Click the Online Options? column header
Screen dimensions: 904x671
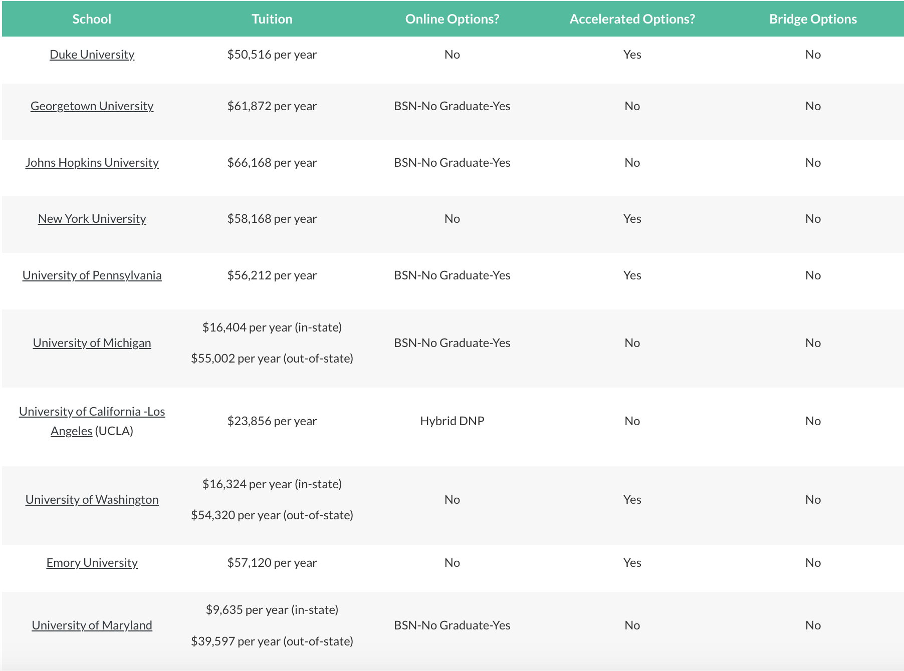452,19
